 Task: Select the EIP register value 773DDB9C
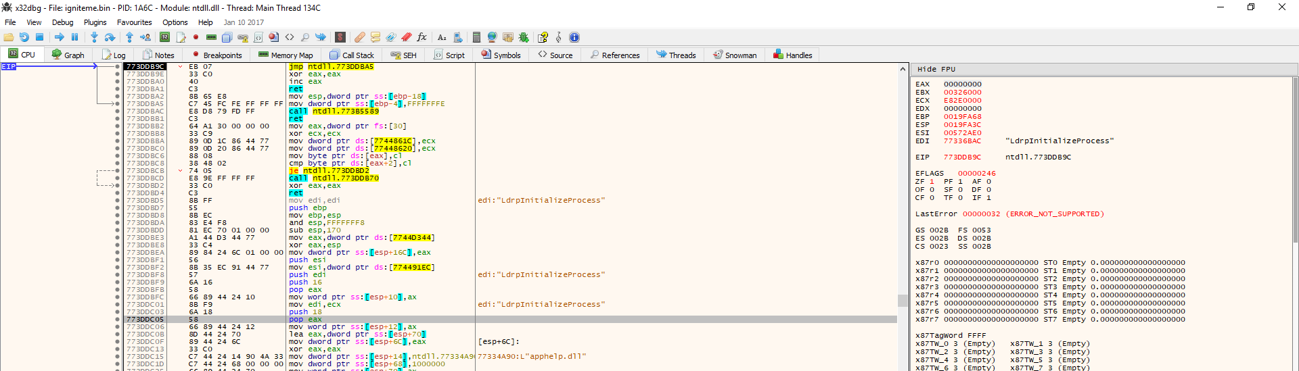(962, 157)
